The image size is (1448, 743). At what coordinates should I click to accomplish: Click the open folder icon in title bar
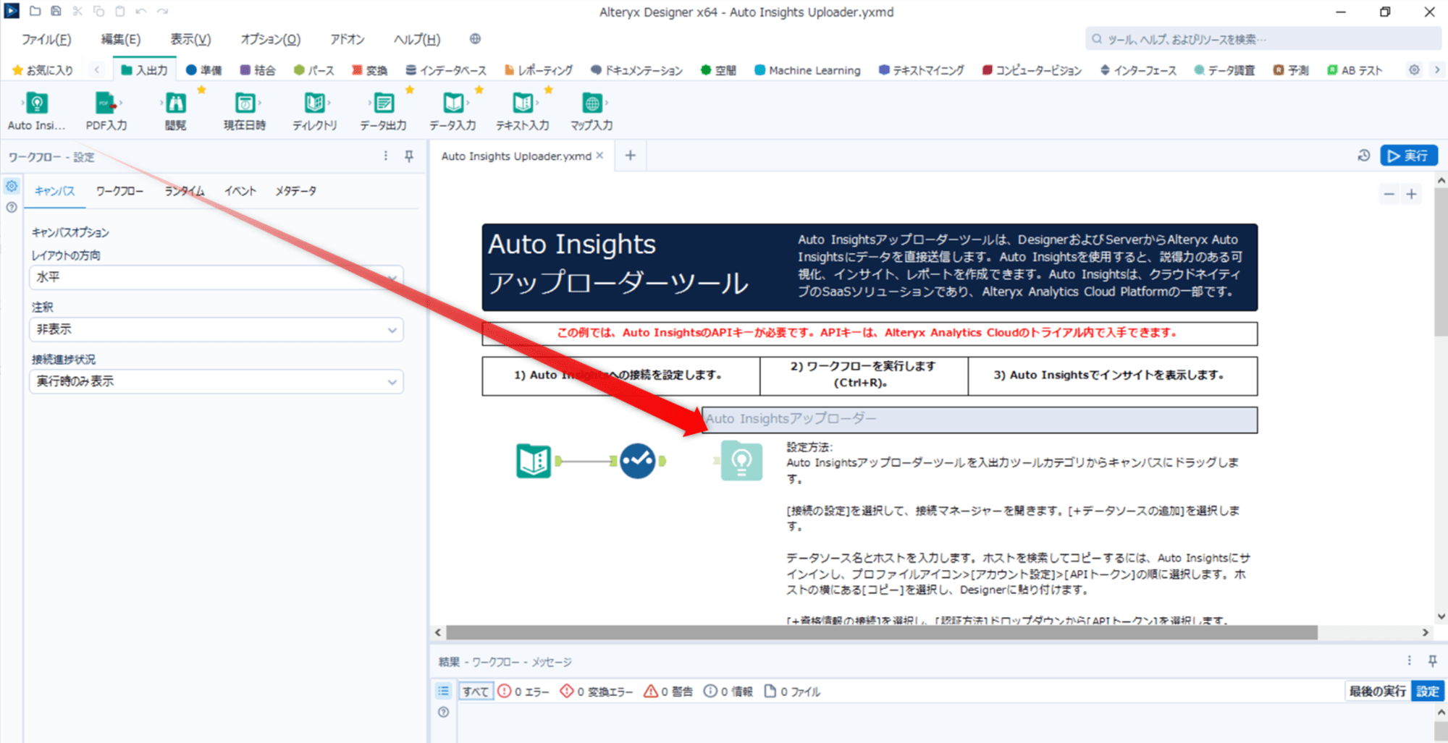35,11
